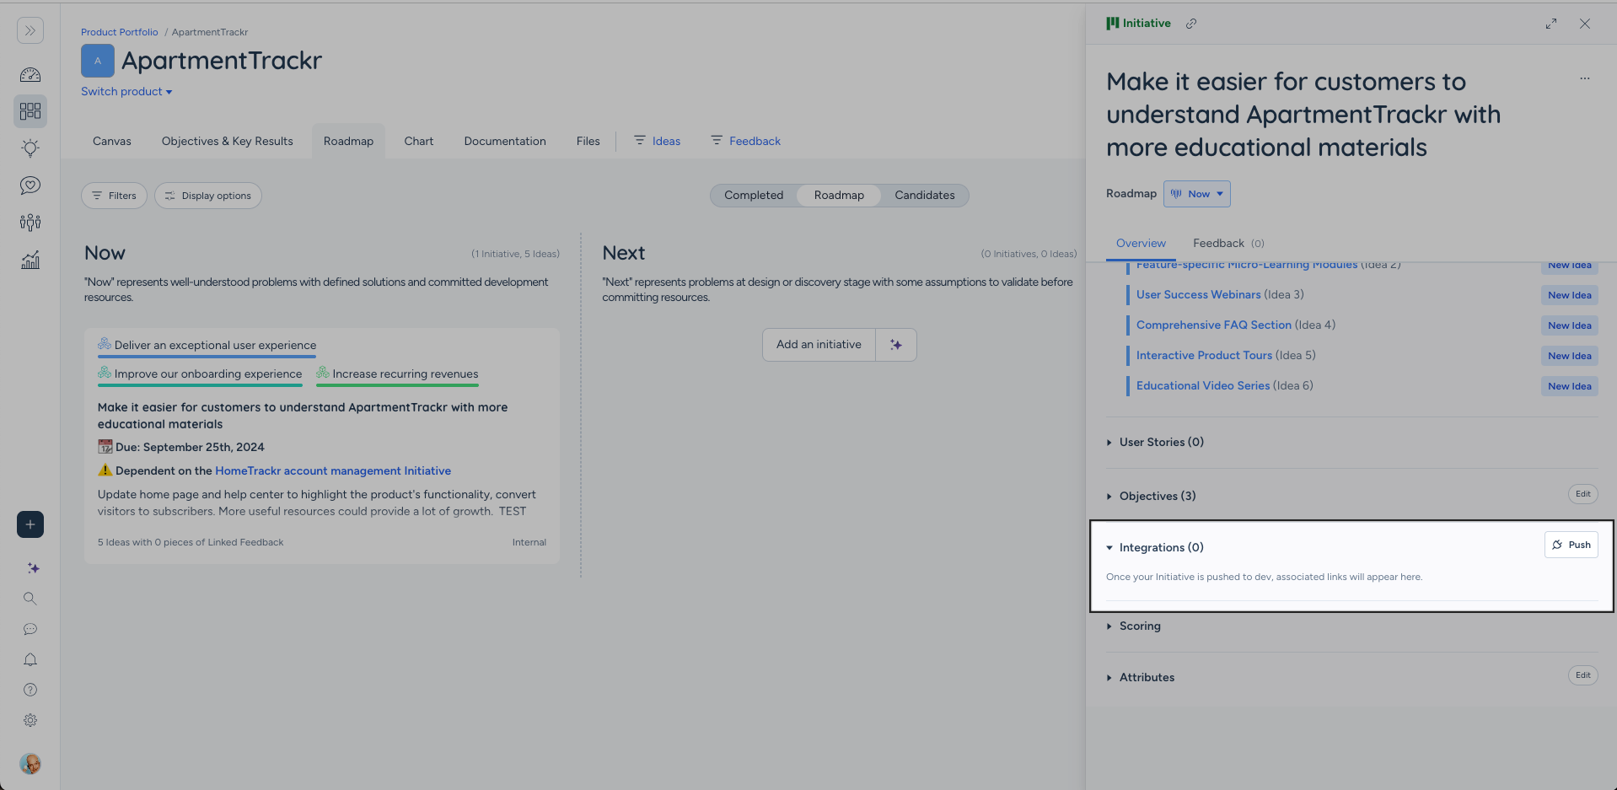
Task: Open search magnifier in sidebar
Action: 30,599
